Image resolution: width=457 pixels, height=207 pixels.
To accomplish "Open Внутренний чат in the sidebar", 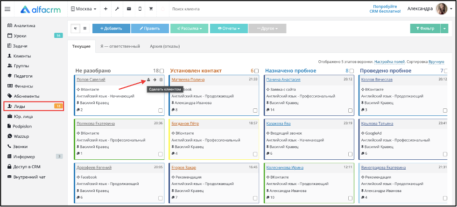I will coord(29,177).
